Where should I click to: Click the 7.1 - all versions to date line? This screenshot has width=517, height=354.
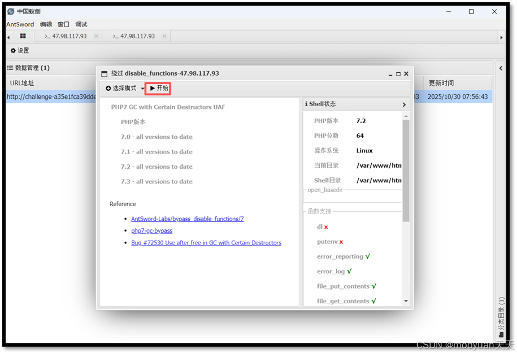click(x=157, y=152)
